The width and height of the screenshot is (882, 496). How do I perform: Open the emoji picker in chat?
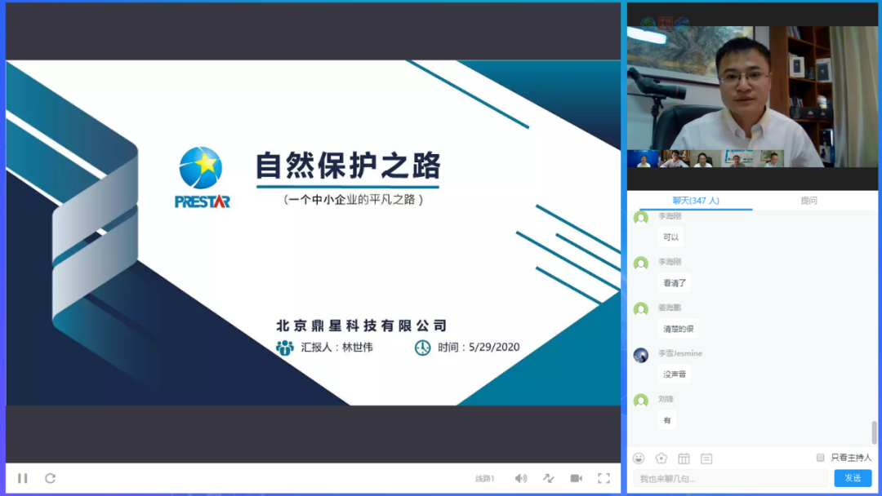(x=639, y=458)
